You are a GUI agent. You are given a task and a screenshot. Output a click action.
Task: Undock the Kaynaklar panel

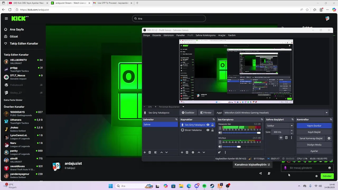[x=214, y=120]
